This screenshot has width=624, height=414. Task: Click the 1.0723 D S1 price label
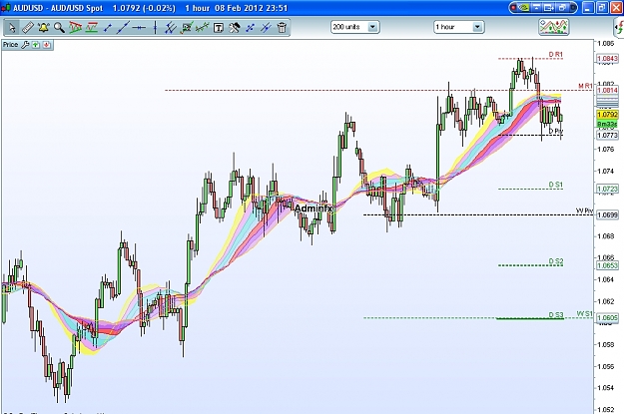coord(607,189)
